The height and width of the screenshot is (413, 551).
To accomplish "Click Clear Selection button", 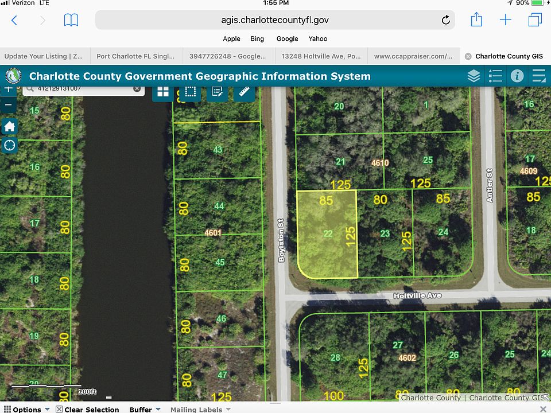I will click(x=87, y=409).
